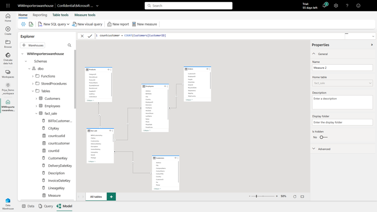Expand the StoredProcedures folder
377x212 pixels.
33,83
